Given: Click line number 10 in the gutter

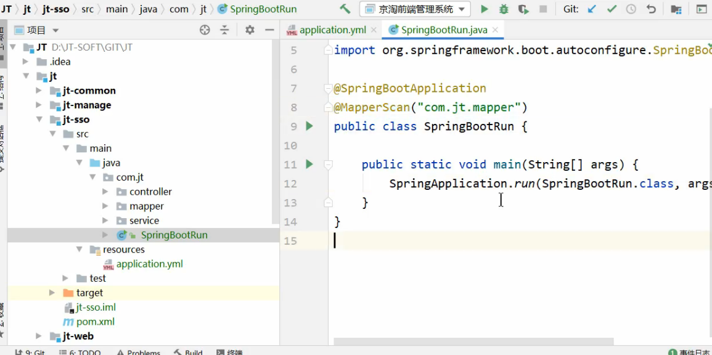Looking at the screenshot, I should pos(290,145).
